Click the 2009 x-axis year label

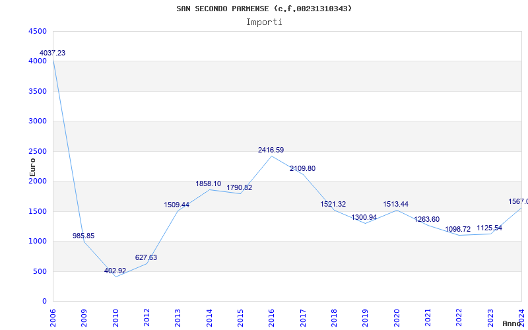(84, 318)
